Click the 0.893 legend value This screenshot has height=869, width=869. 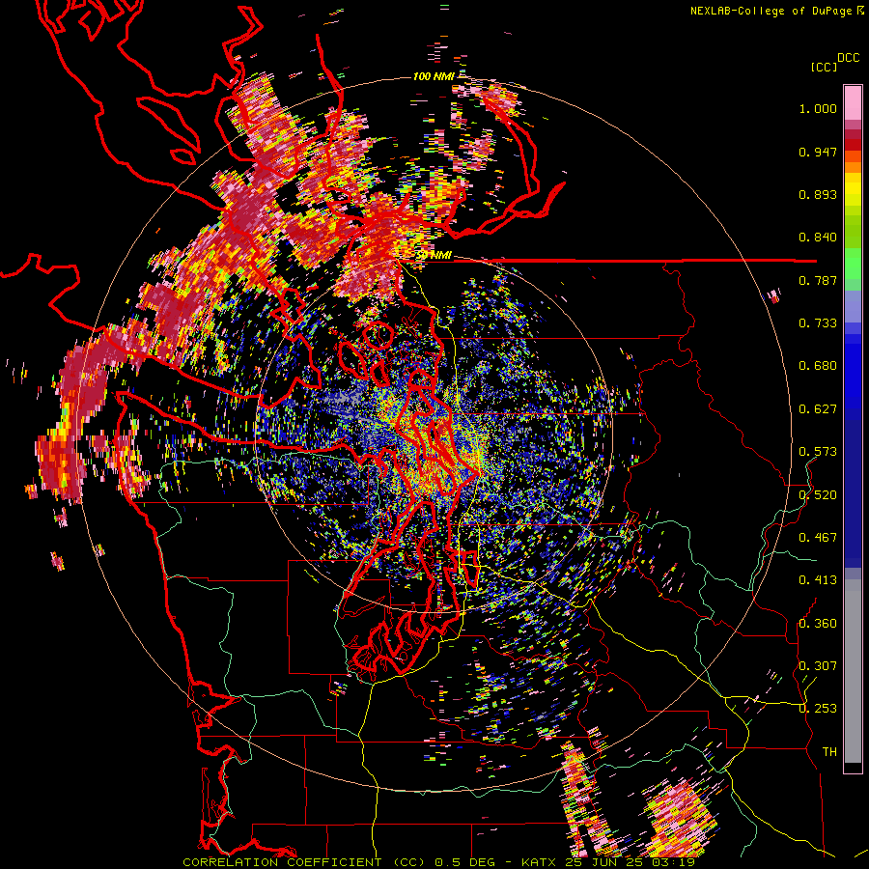pos(818,194)
